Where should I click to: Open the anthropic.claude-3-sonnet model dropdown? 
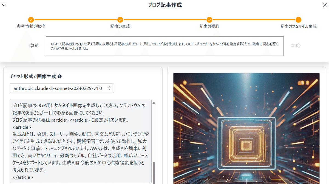click(62, 88)
